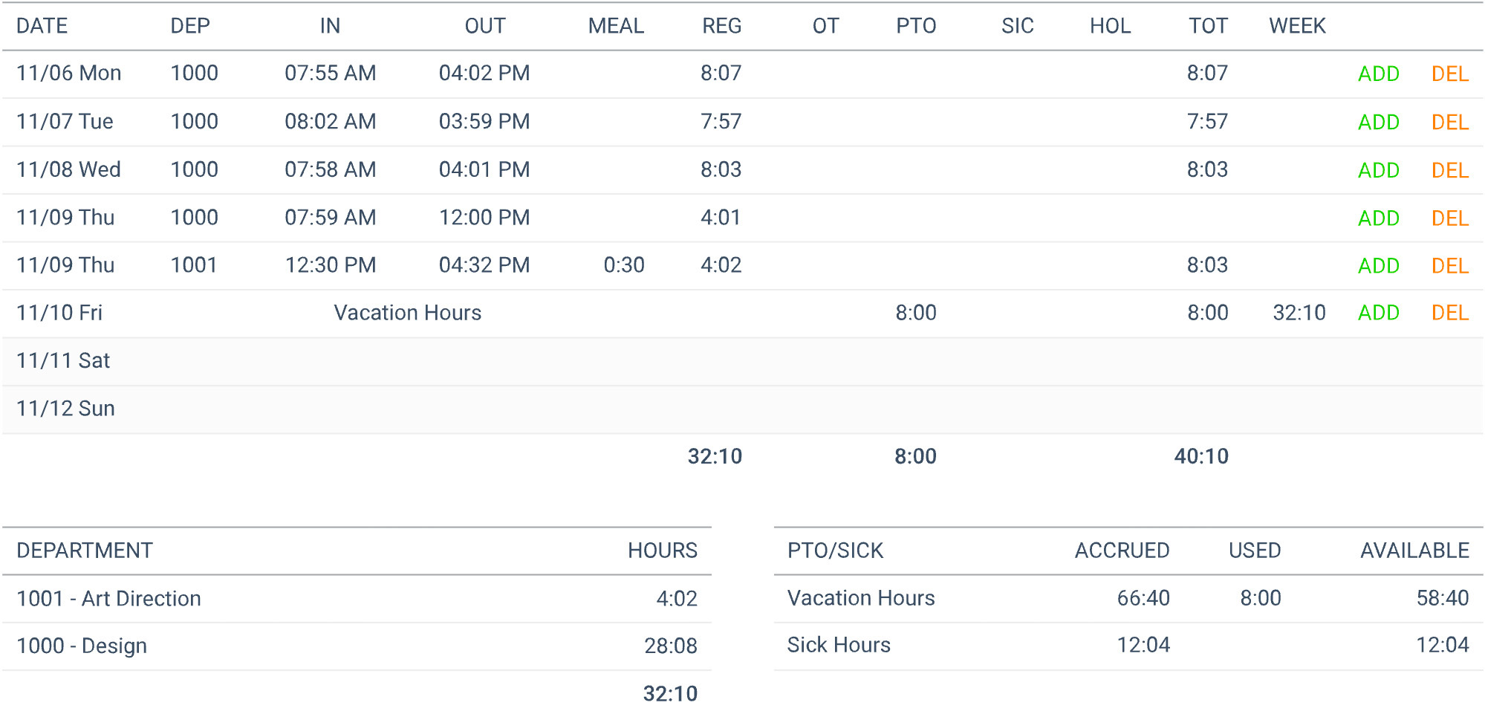
Task: Click ADD on the 11/08 Wed row
Action: [x=1379, y=169]
